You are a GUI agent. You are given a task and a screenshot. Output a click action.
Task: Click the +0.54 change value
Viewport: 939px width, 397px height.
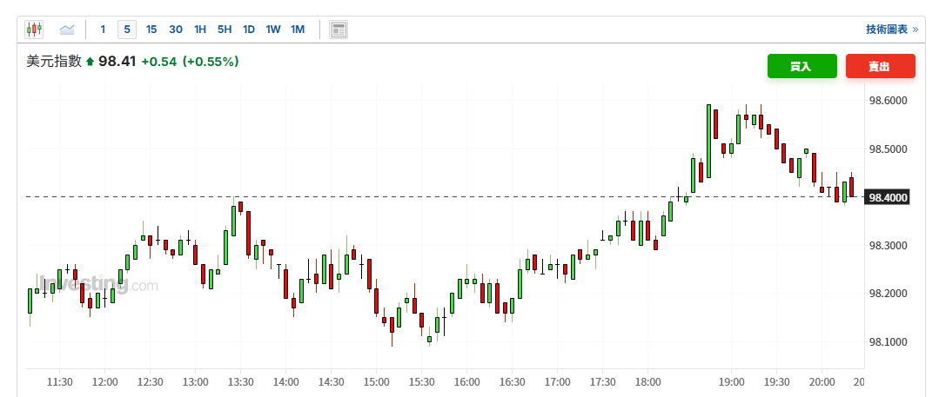158,61
